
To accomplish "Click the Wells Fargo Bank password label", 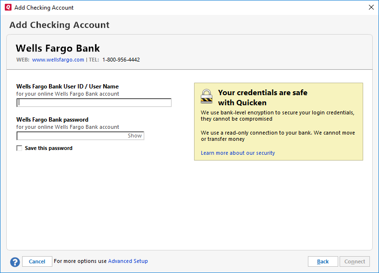I will click(52, 120).
